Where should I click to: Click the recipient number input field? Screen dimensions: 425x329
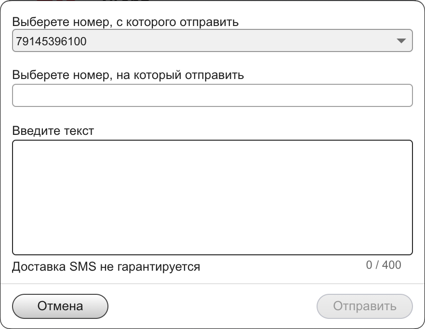point(212,95)
